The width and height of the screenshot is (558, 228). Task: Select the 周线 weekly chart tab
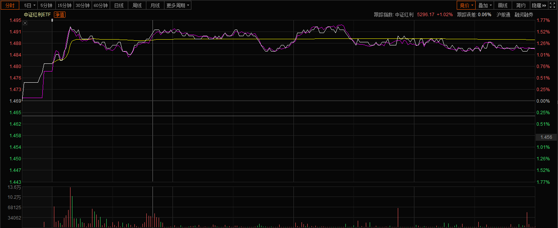(x=137, y=5)
